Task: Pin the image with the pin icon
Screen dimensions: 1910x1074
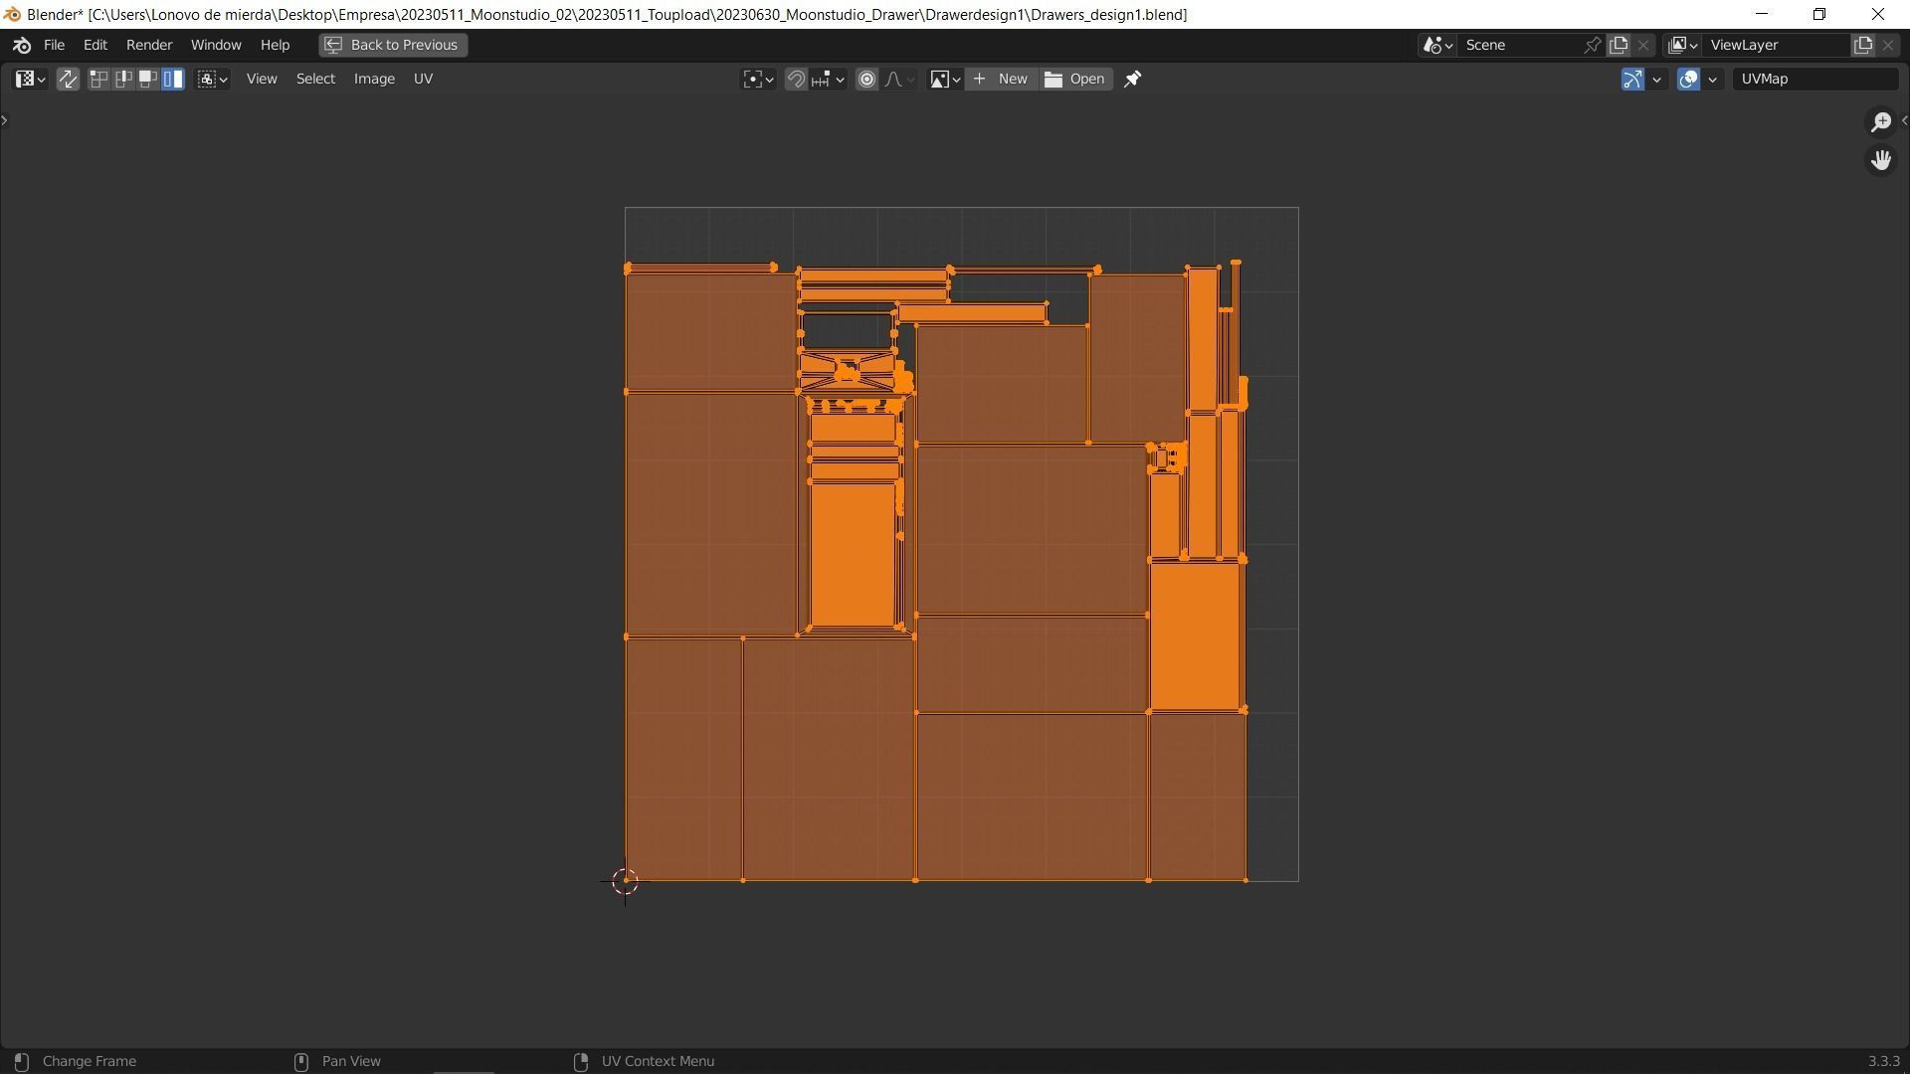Action: point(1132,79)
